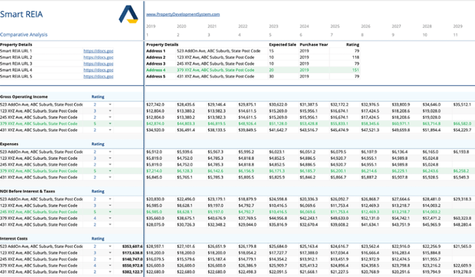Select the Comparative Analysis subtitle
The height and width of the screenshot is (277, 475).
(x=24, y=35)
